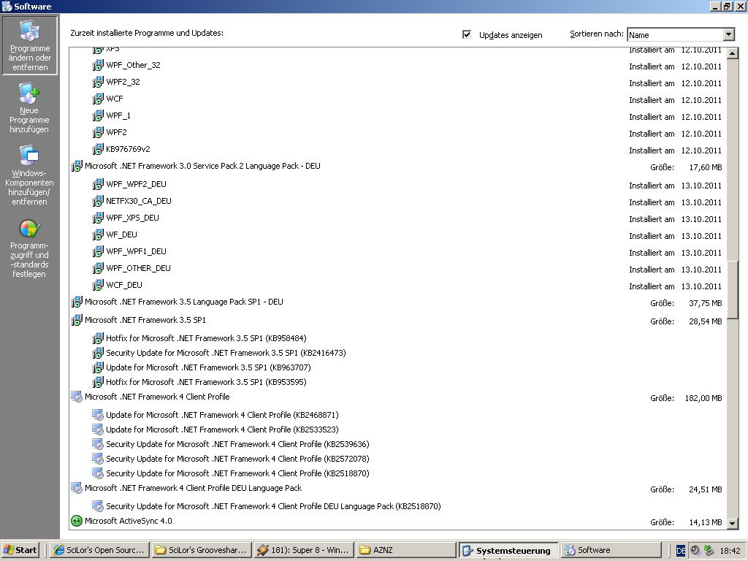The width and height of the screenshot is (748, 561).
Task: Click the WF_DEU entry icon
Action: click(x=98, y=234)
